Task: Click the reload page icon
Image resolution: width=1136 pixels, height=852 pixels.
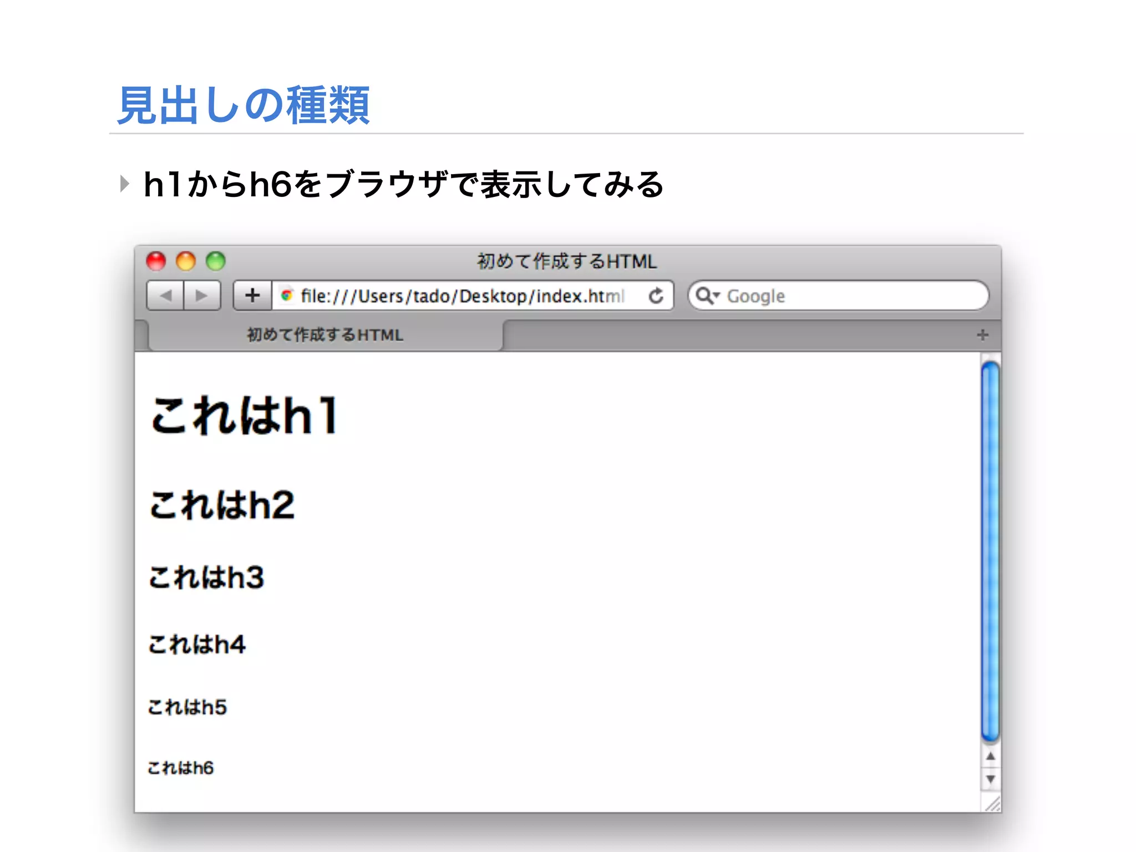Action: 656,296
